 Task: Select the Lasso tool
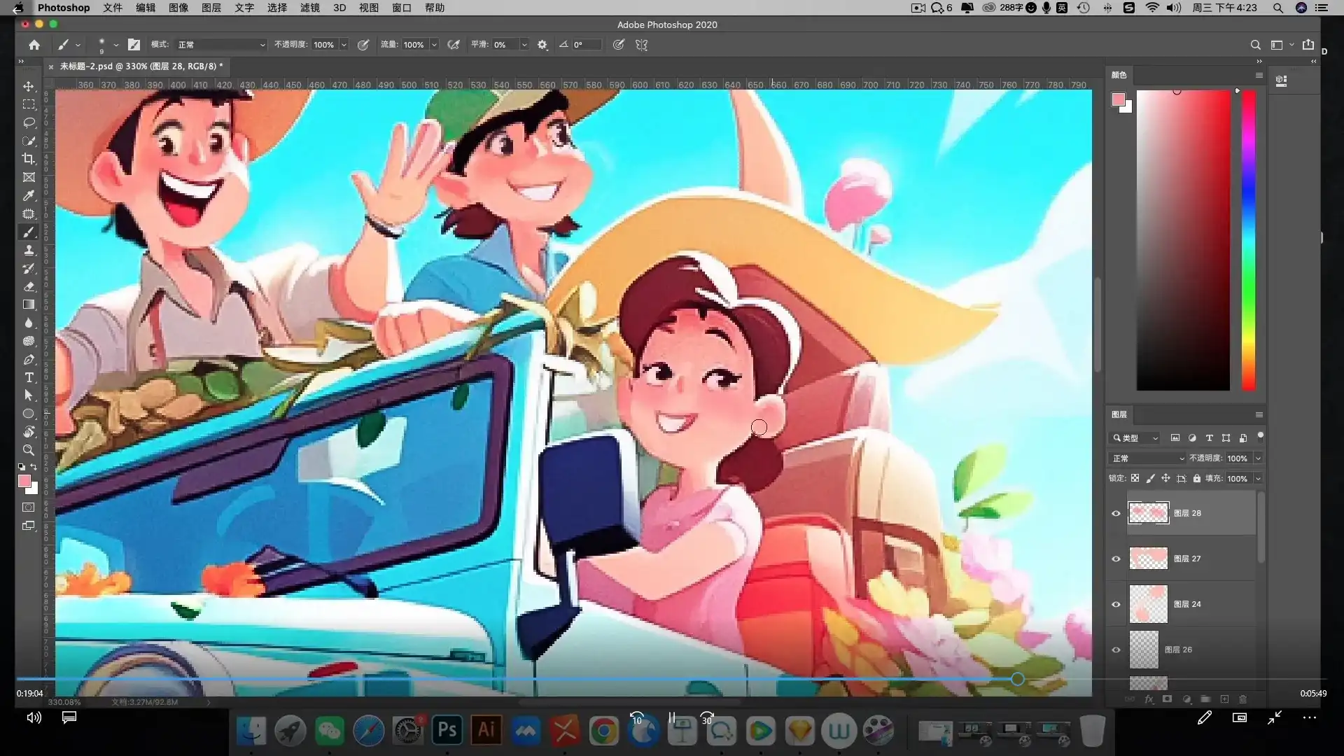(x=29, y=122)
